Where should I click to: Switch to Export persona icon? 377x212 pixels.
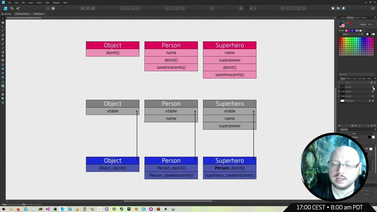pos(18,8)
